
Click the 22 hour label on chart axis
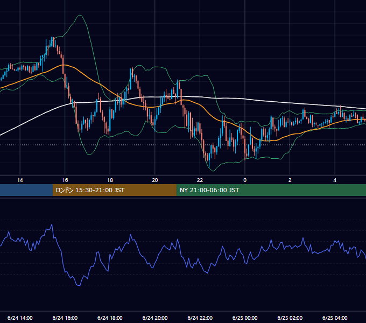click(x=200, y=180)
